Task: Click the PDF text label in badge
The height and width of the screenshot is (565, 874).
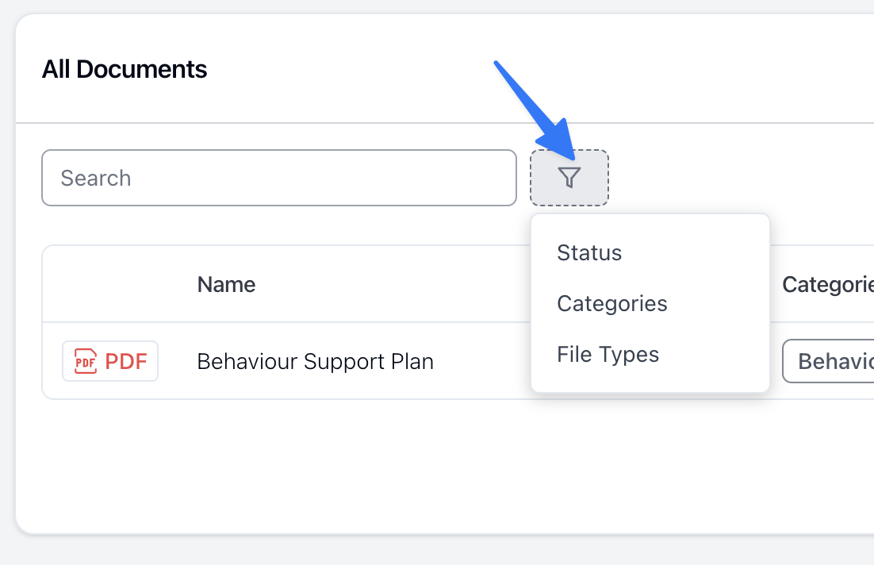Action: [126, 361]
